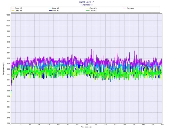Click the 108.0 y-axis value

[x=8, y=15]
